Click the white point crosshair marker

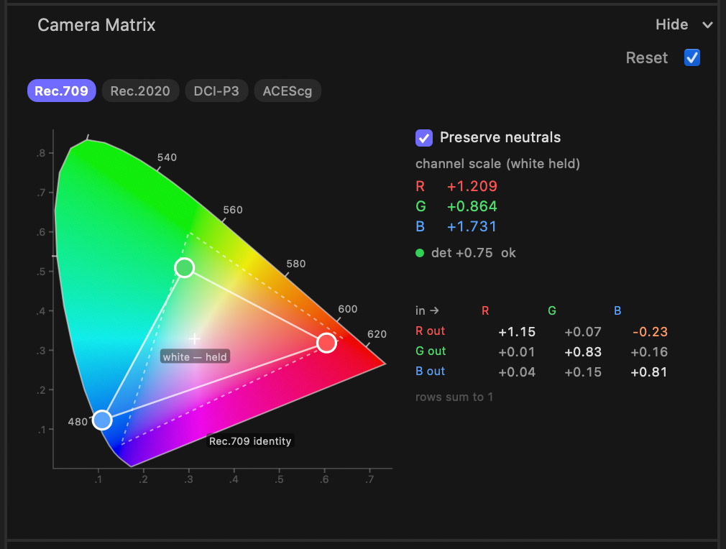click(x=195, y=339)
